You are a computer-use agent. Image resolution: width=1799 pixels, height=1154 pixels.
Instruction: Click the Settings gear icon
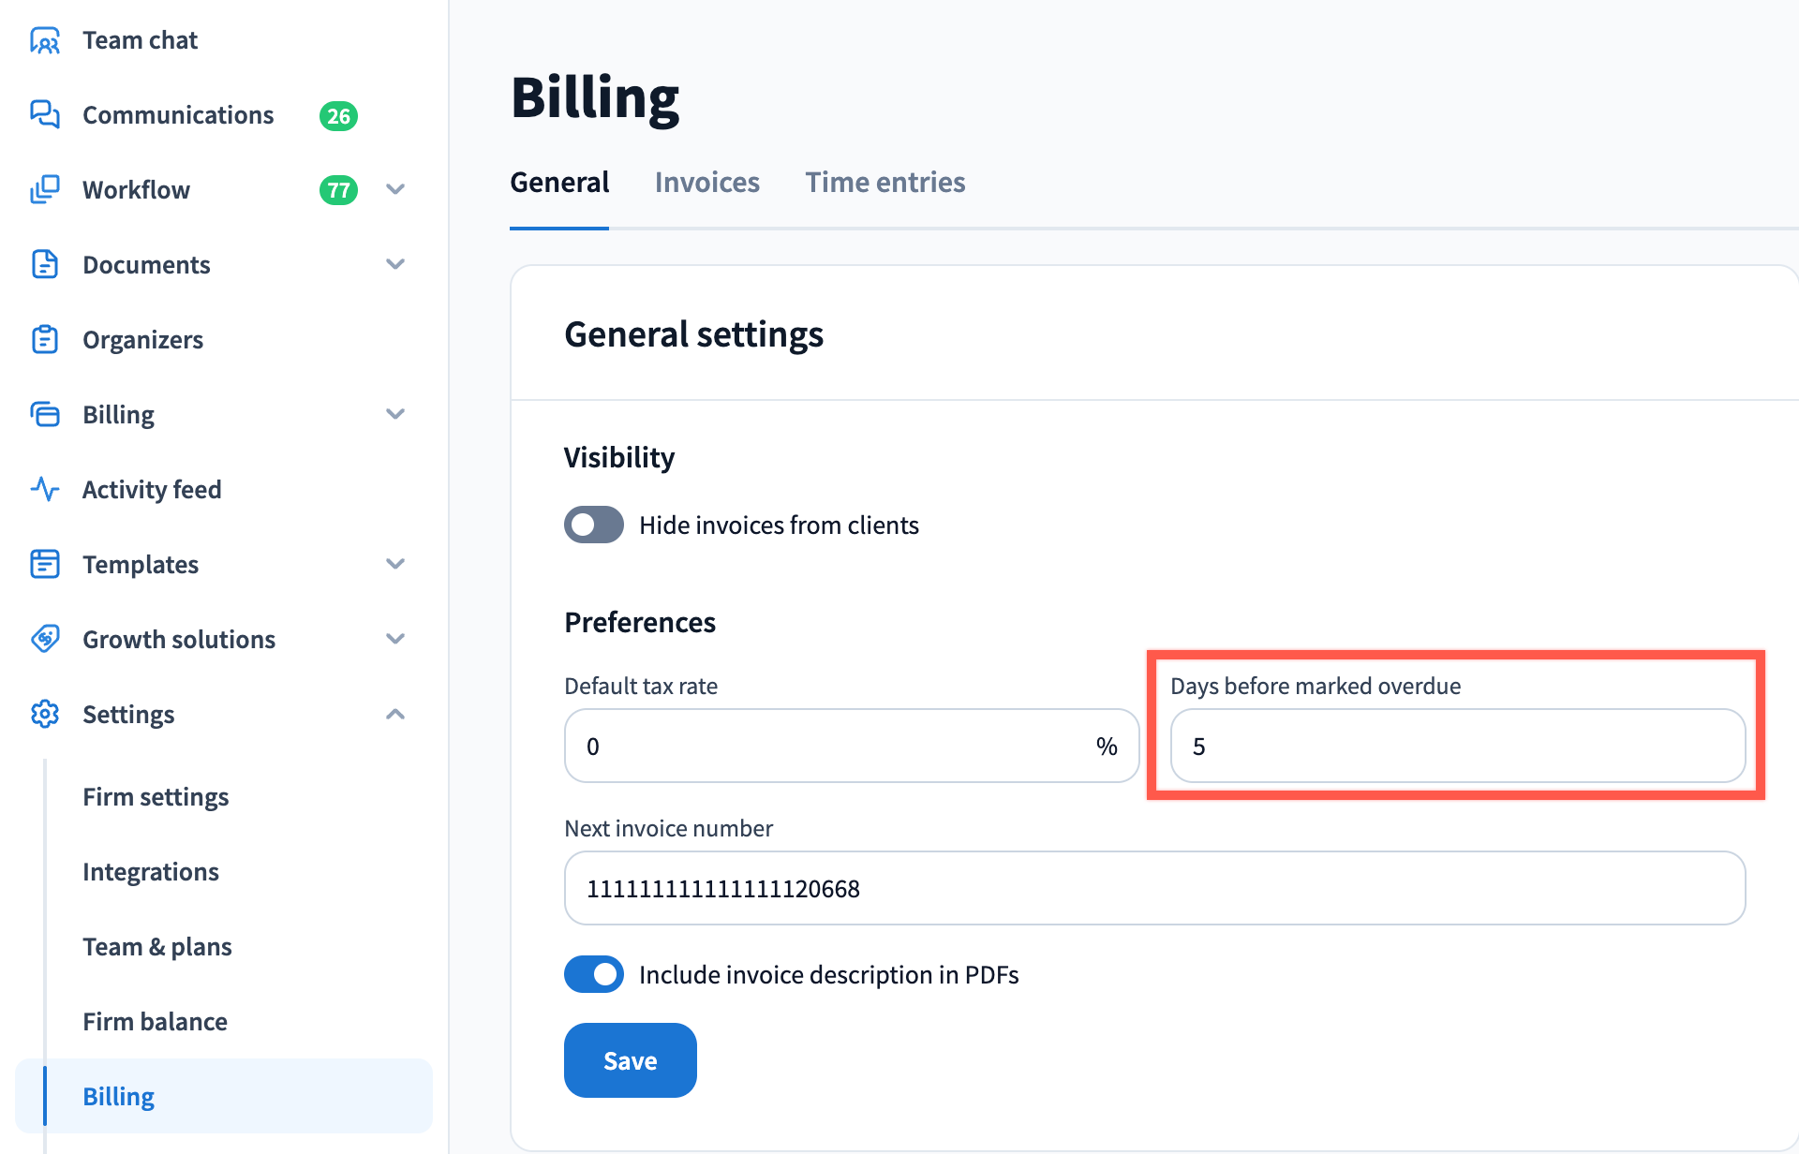[x=44, y=714]
